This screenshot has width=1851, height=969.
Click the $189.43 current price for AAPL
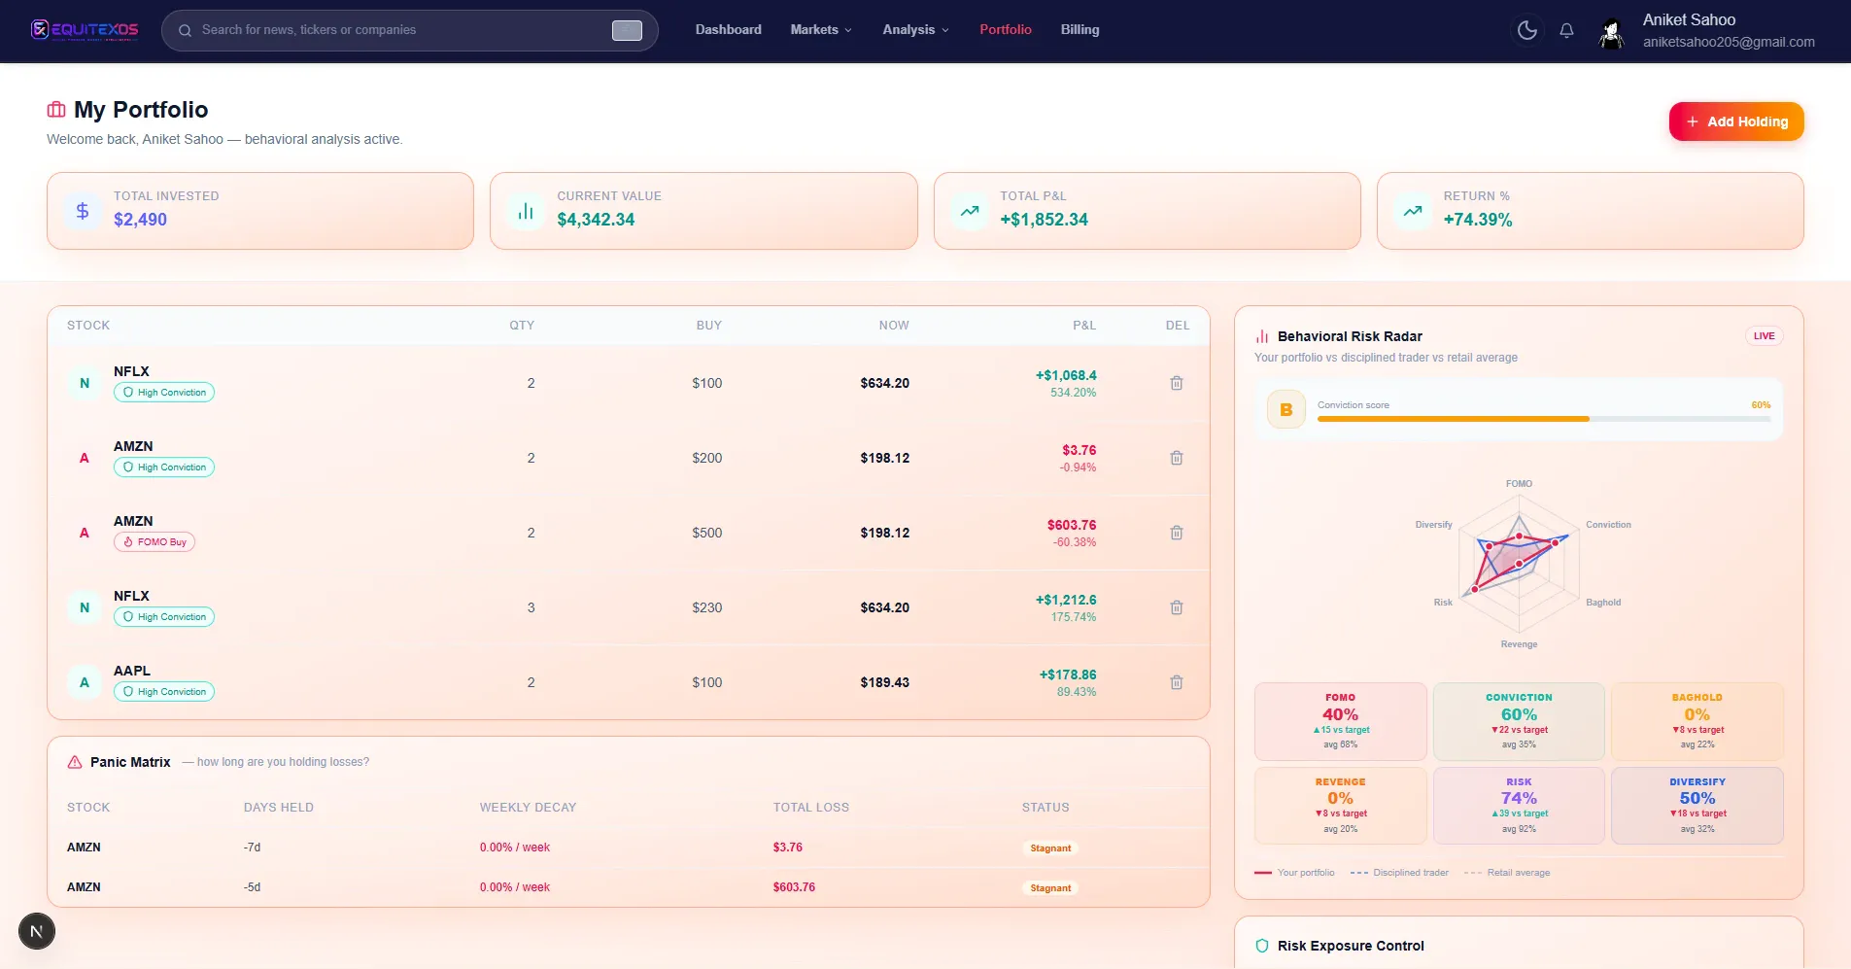[x=885, y=682]
